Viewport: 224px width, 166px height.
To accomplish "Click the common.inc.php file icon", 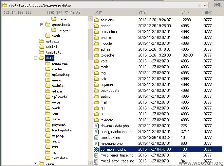I will pos(96,149).
